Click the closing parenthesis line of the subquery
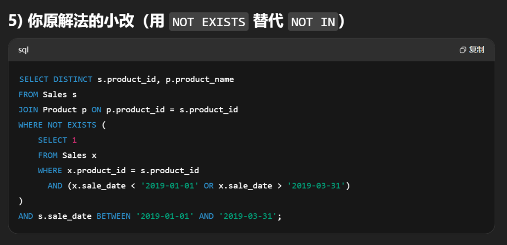This screenshot has height=245, width=507. (21, 201)
